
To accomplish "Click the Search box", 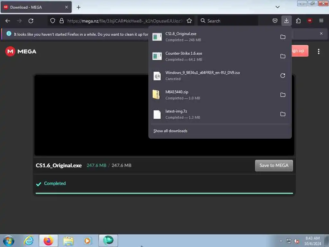I will click(228, 21).
